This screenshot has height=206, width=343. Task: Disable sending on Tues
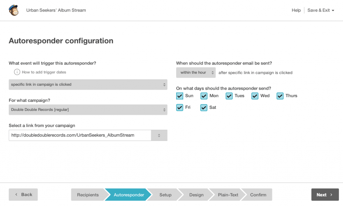click(229, 96)
